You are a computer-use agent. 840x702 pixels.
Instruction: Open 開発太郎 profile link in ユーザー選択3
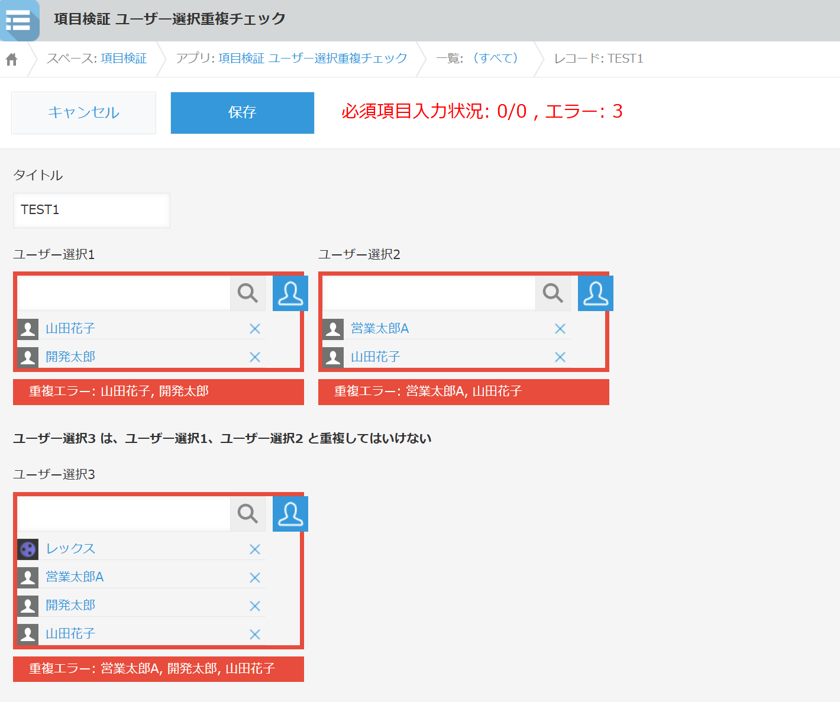[x=70, y=606]
